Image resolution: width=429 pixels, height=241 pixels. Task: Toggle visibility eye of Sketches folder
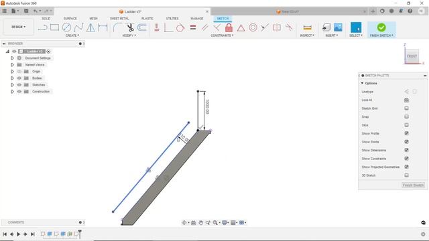click(19, 85)
